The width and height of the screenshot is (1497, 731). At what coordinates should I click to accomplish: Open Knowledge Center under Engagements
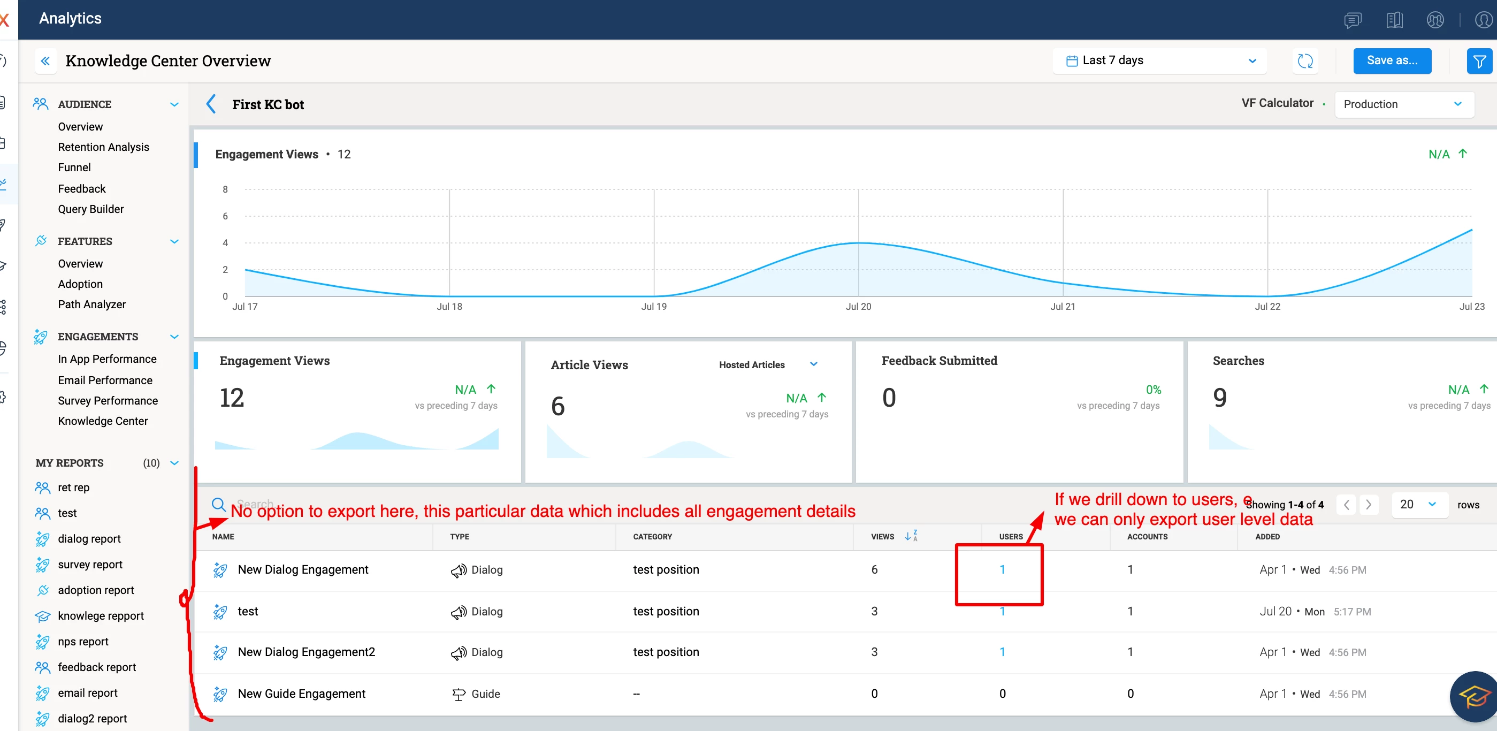(103, 421)
